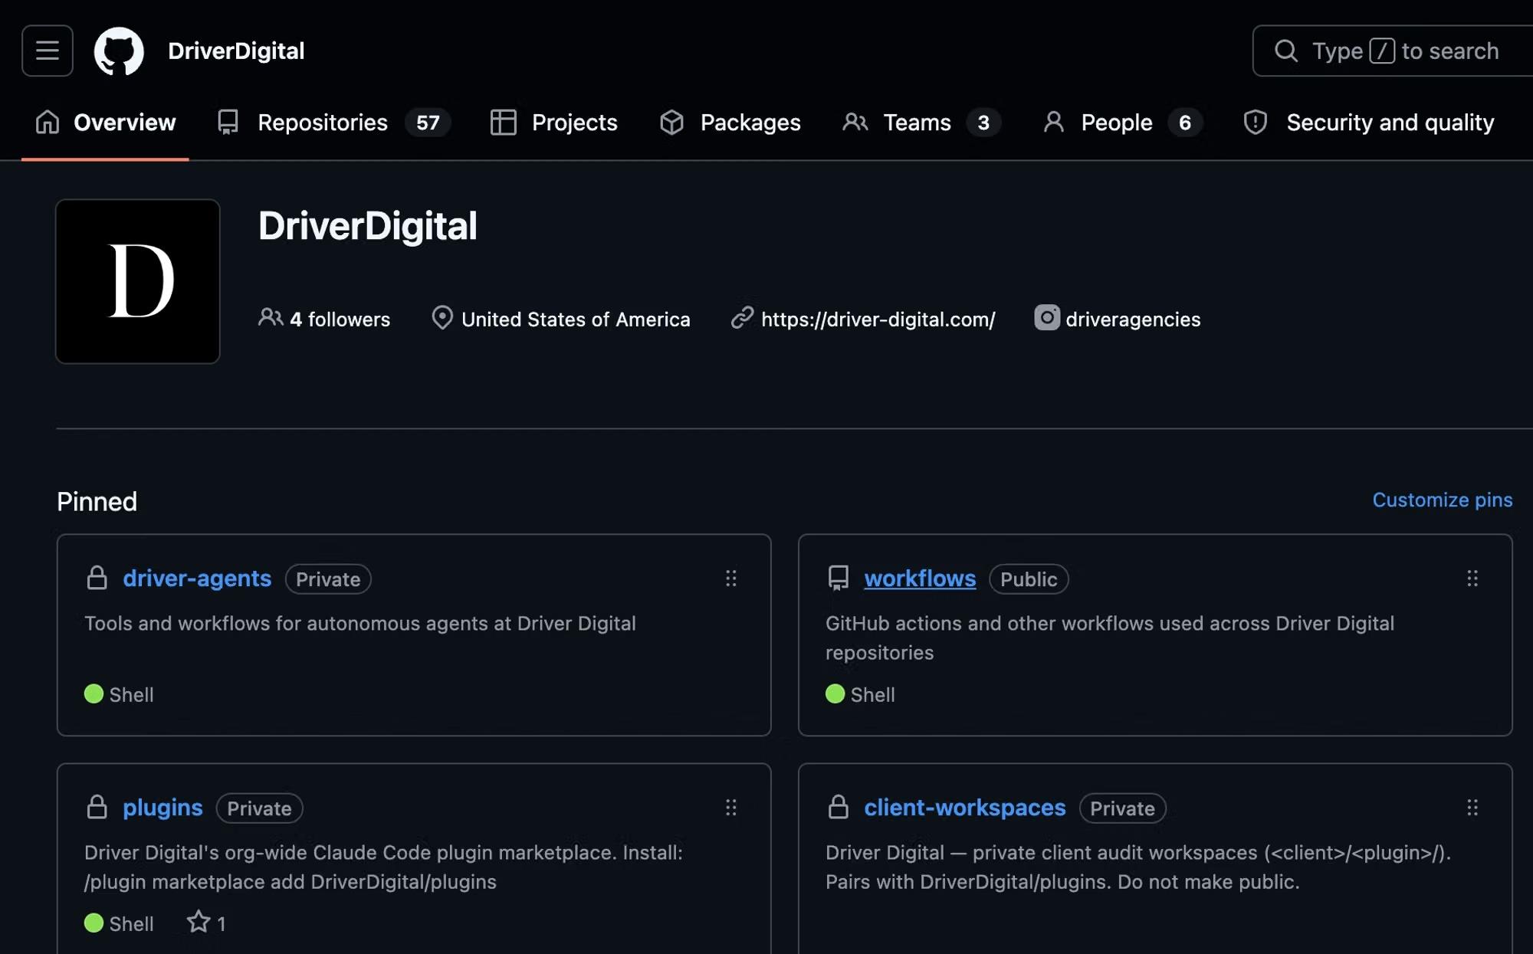Click the lock icon beside plugins
The width and height of the screenshot is (1533, 954).
click(x=97, y=807)
